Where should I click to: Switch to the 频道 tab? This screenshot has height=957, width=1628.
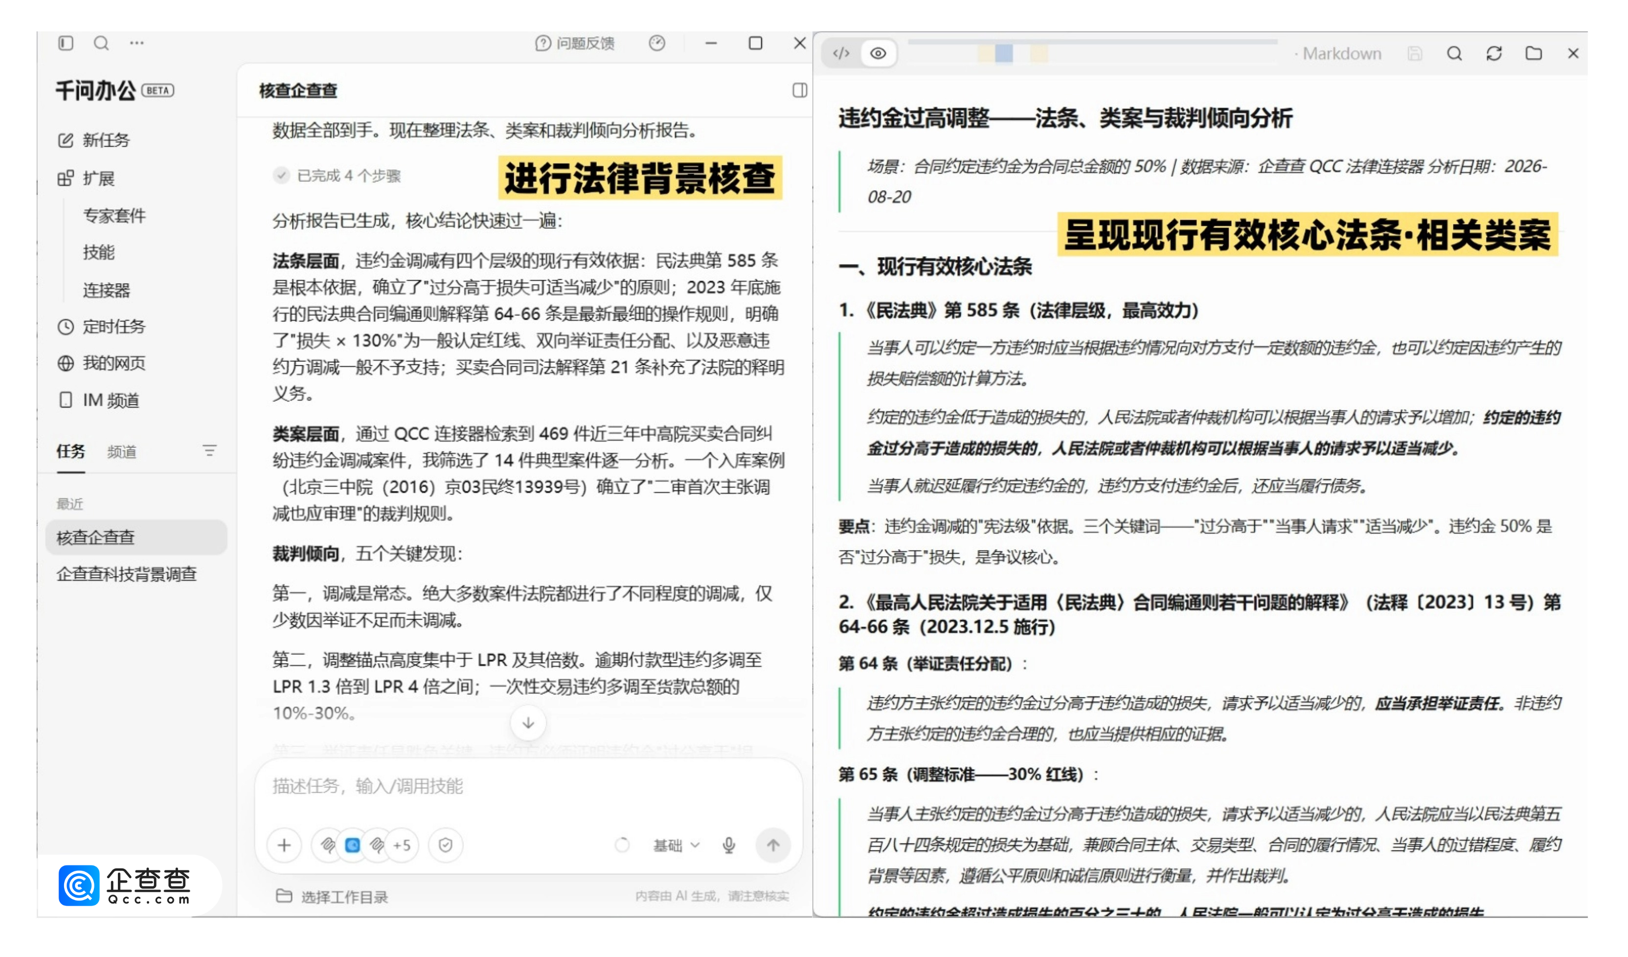pyautogui.click(x=121, y=452)
